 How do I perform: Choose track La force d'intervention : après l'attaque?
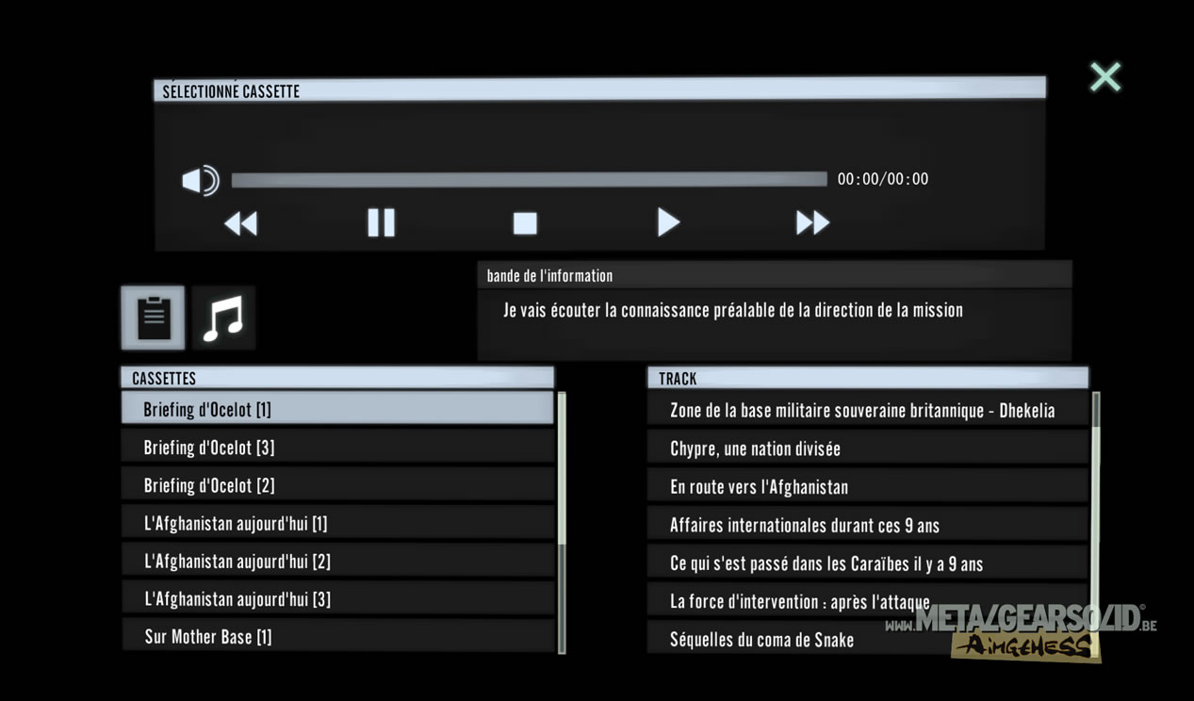(x=868, y=601)
